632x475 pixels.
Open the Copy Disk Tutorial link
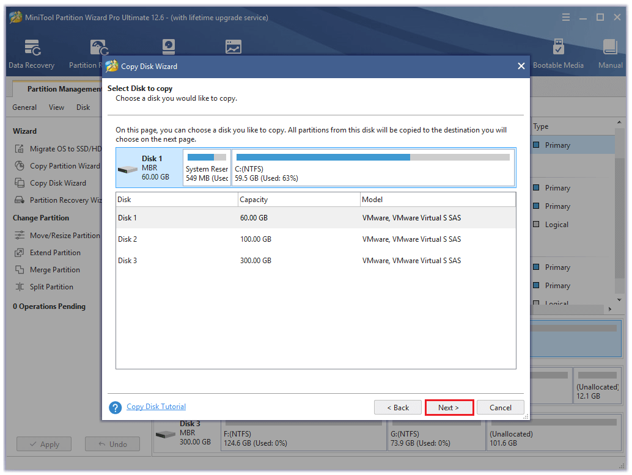click(156, 407)
